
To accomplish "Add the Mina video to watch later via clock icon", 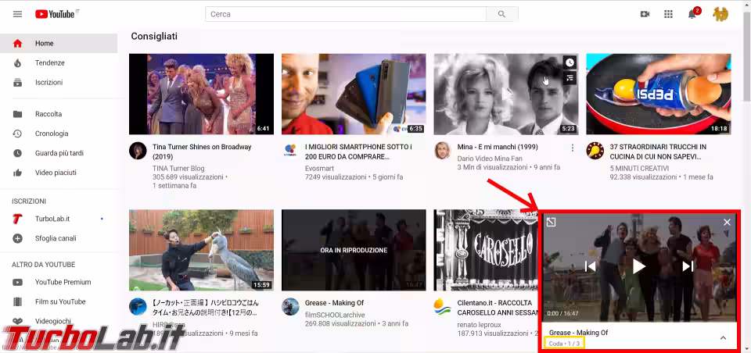I will click(569, 62).
